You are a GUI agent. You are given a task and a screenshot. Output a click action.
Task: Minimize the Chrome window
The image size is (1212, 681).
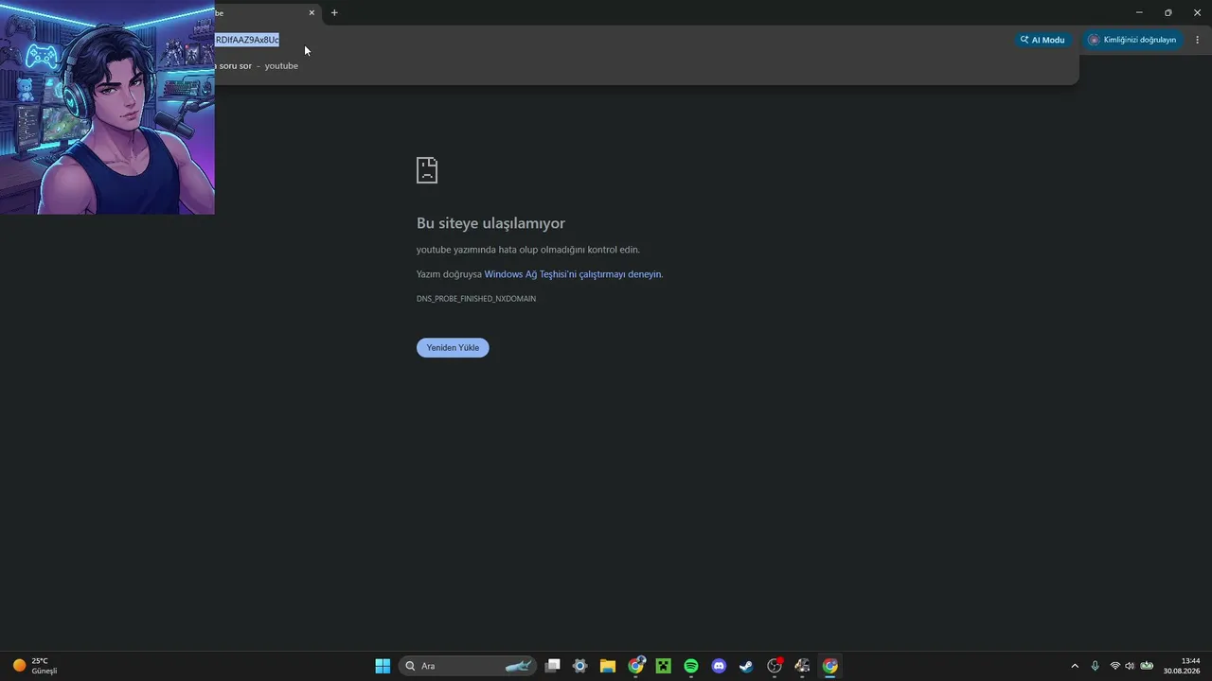click(x=1139, y=12)
